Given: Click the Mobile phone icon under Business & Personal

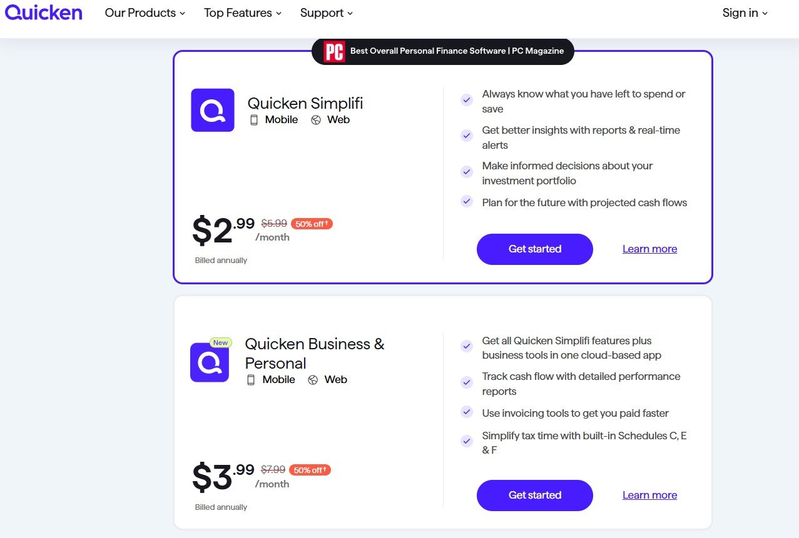Looking at the screenshot, I should (x=251, y=380).
